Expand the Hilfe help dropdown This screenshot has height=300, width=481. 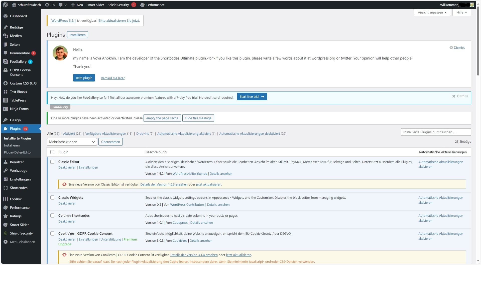[x=461, y=12]
